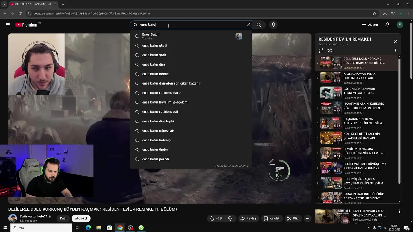Go back in Chrome
Viewport: 413px width, 232px height.
[x=5, y=14]
